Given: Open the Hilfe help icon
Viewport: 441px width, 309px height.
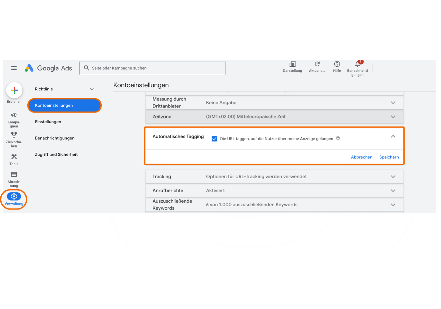Looking at the screenshot, I should pos(337,64).
